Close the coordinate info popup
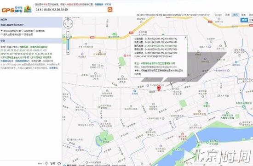This screenshot has width=253, height=166. pos(185,37)
